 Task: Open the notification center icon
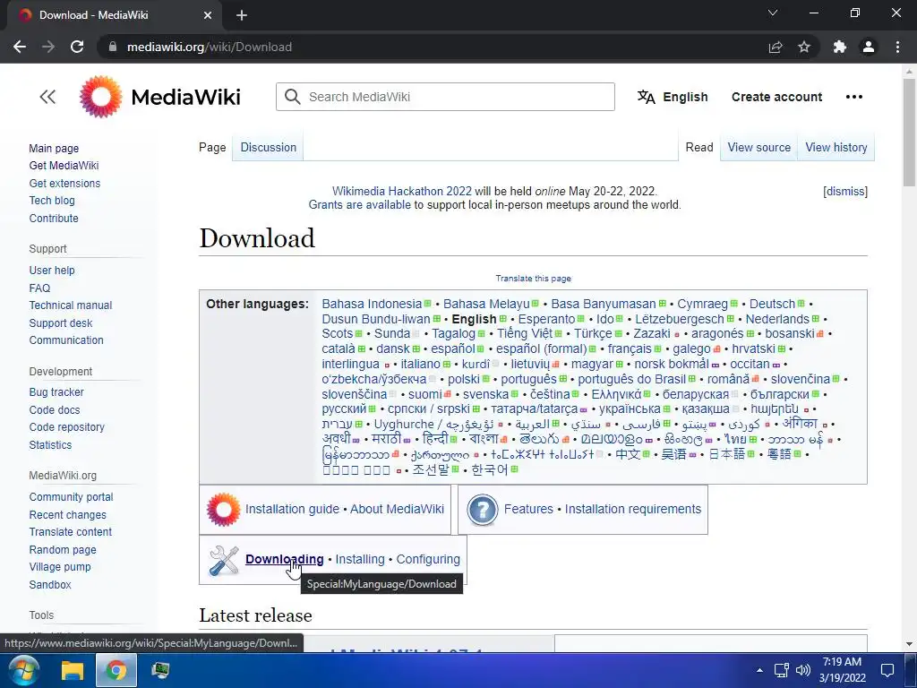887,670
